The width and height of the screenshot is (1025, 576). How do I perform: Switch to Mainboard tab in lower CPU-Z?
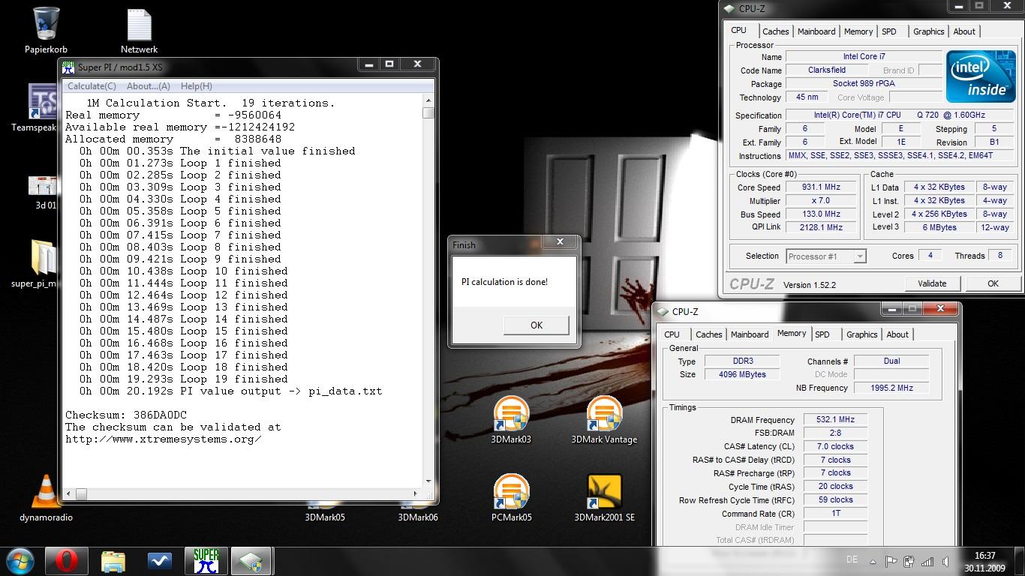[x=750, y=334]
